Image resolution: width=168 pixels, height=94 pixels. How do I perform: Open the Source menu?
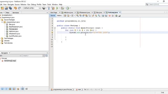[x=17, y=4]
